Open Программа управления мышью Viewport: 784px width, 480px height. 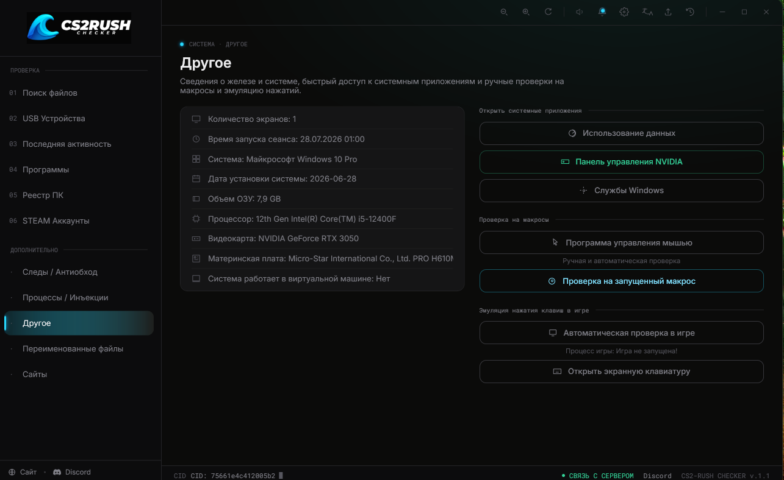(x=622, y=242)
